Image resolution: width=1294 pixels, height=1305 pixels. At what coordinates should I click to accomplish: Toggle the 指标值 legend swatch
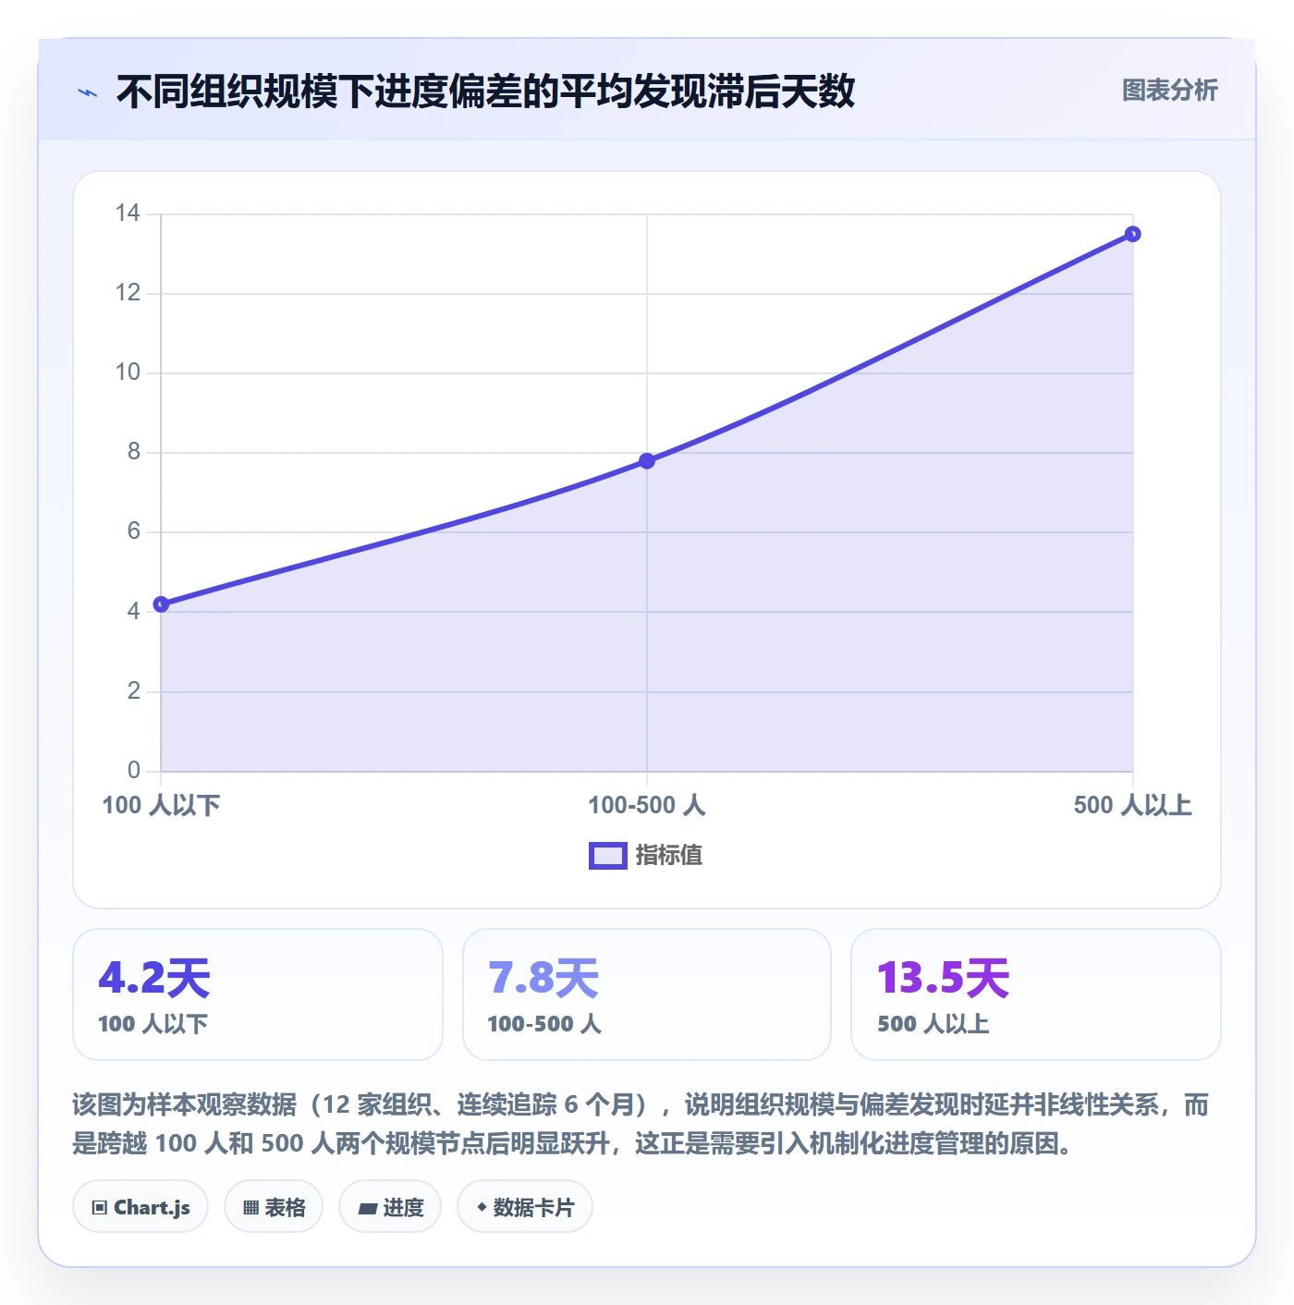click(608, 856)
